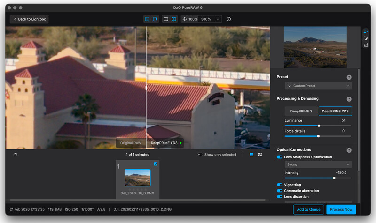Click the filename DJI_20260221173335_0010_D.DNG in status bar
This screenshot has width=376, height=223.
click(x=142, y=209)
